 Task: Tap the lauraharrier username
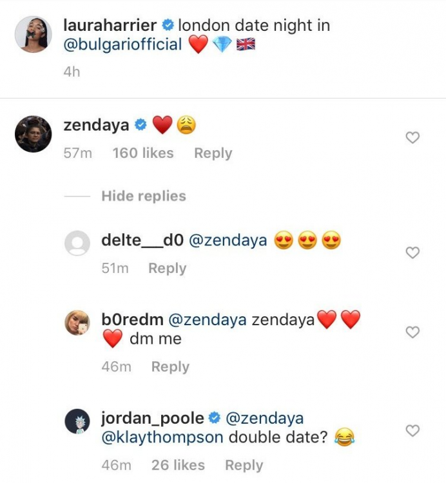pyautogui.click(x=110, y=26)
